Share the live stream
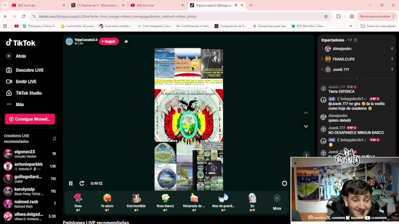This screenshot has width=399, height=224. [x=126, y=41]
